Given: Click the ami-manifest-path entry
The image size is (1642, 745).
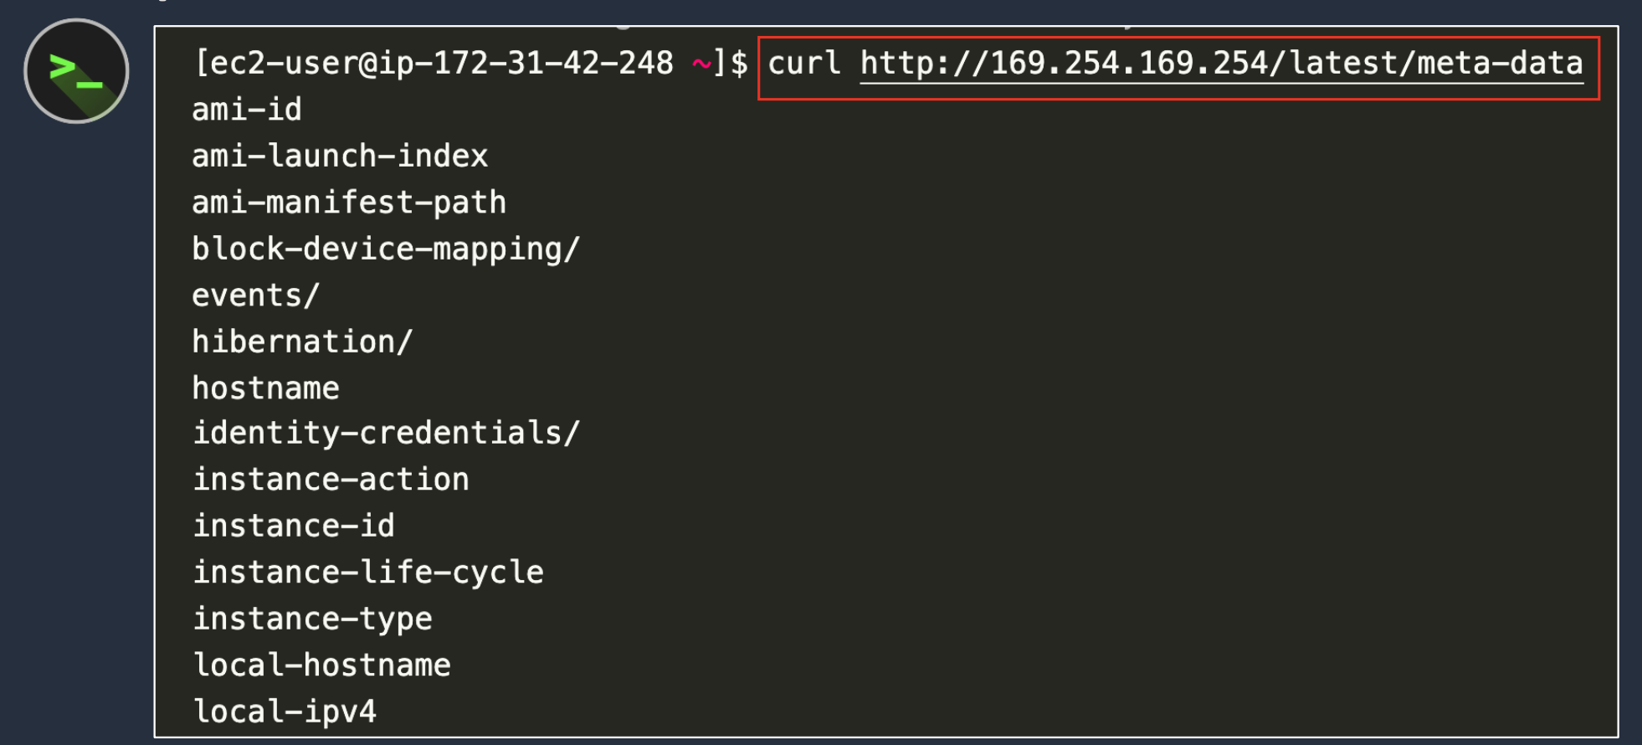Looking at the screenshot, I should point(349,203).
